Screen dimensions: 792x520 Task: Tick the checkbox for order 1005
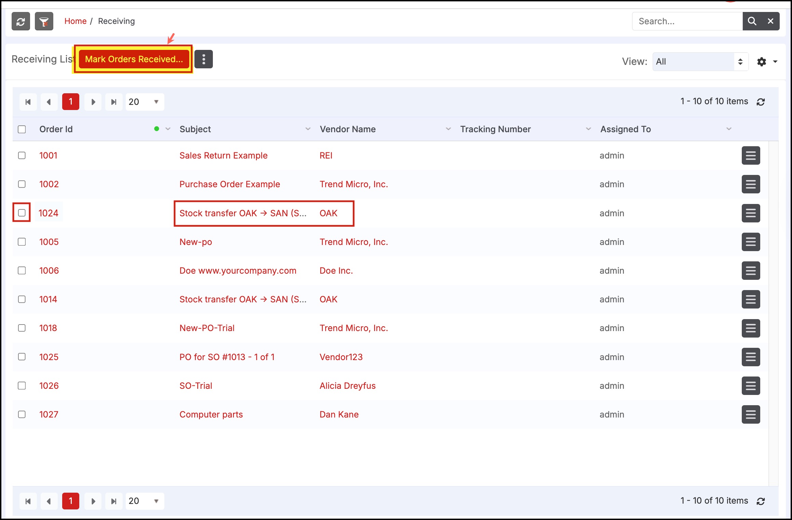click(x=22, y=242)
